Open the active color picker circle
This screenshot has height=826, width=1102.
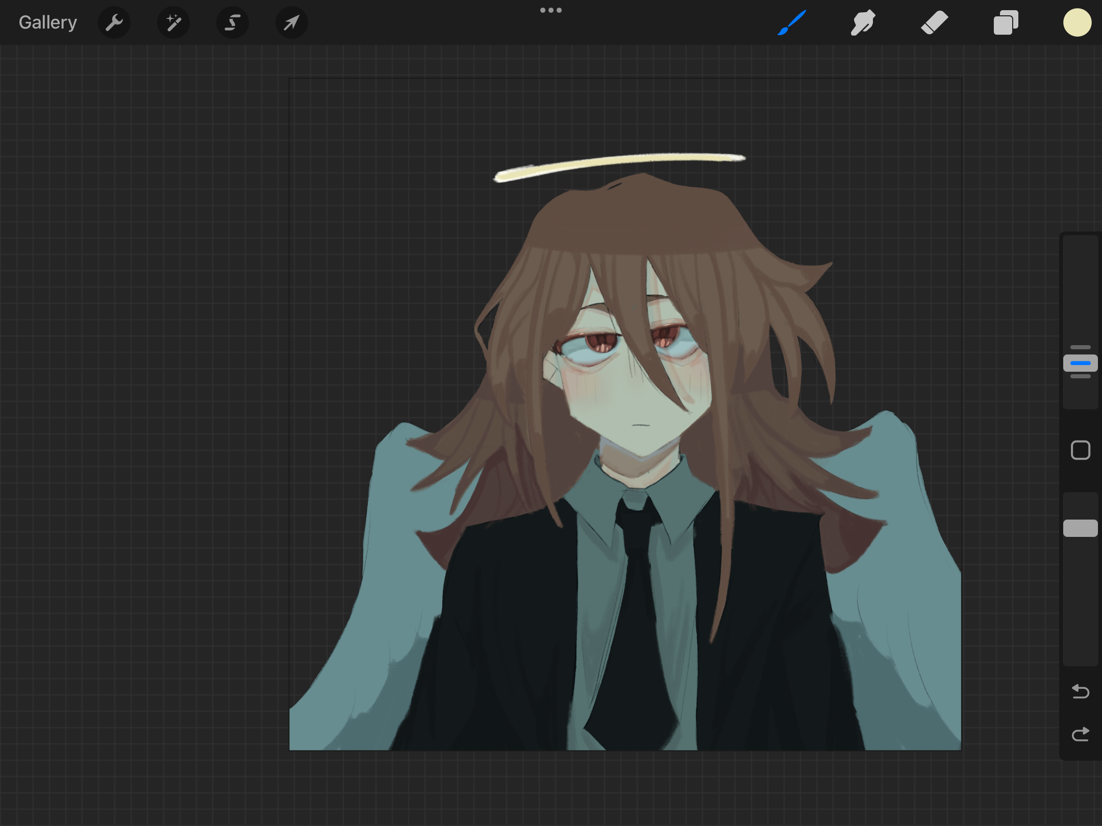pos(1078,22)
